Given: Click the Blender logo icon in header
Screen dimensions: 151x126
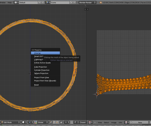Looking at the screenshot, I should click(101, 2).
